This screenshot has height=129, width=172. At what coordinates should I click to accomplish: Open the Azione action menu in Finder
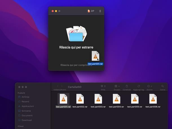[x=149, y=86]
